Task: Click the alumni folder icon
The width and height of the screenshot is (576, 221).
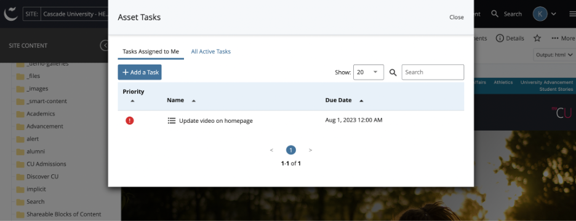Action: (20, 152)
